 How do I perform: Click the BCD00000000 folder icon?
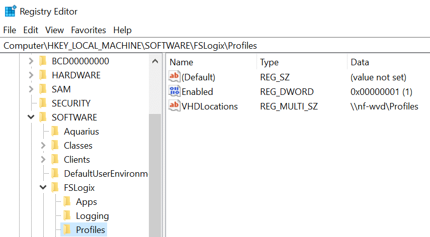tap(43, 61)
